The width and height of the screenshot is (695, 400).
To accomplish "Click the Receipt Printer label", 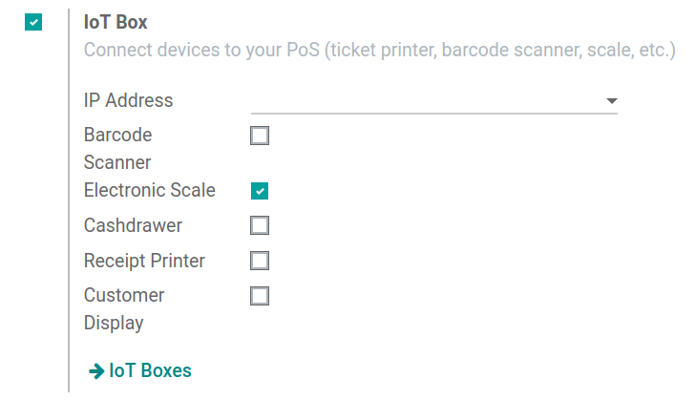I will coord(144,261).
